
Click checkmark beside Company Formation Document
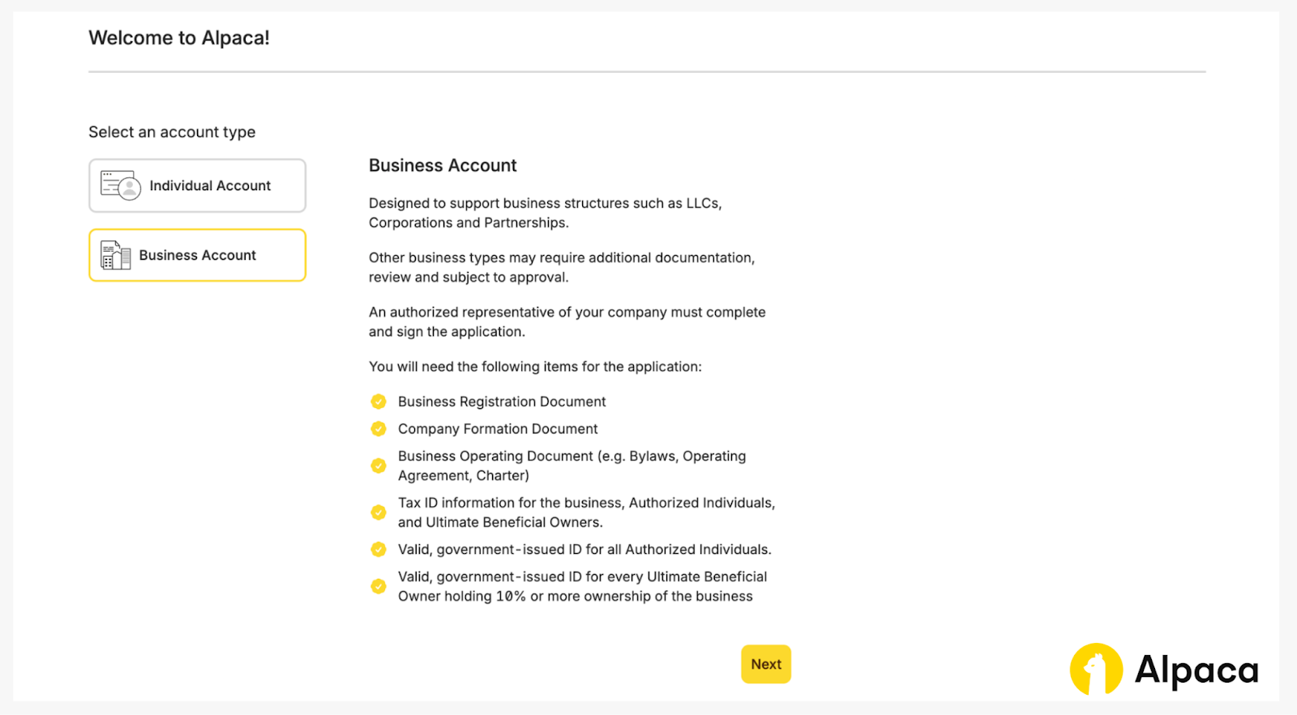coord(379,429)
